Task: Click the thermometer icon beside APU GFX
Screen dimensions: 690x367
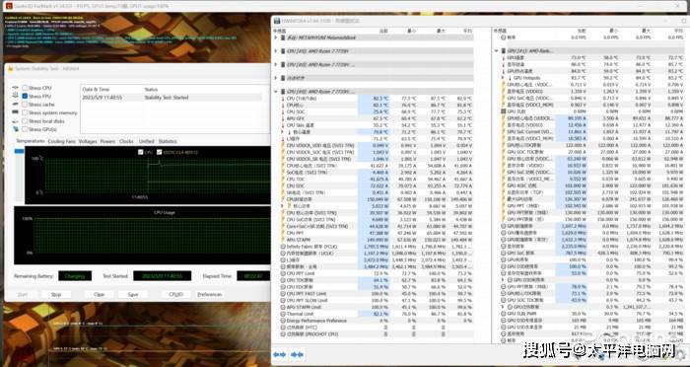Action: tap(283, 118)
